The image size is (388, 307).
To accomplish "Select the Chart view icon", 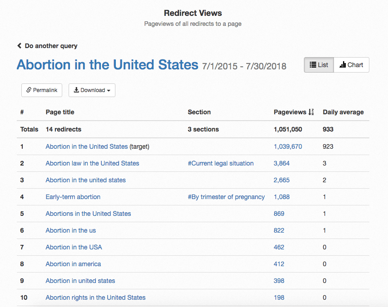I will click(x=342, y=65).
